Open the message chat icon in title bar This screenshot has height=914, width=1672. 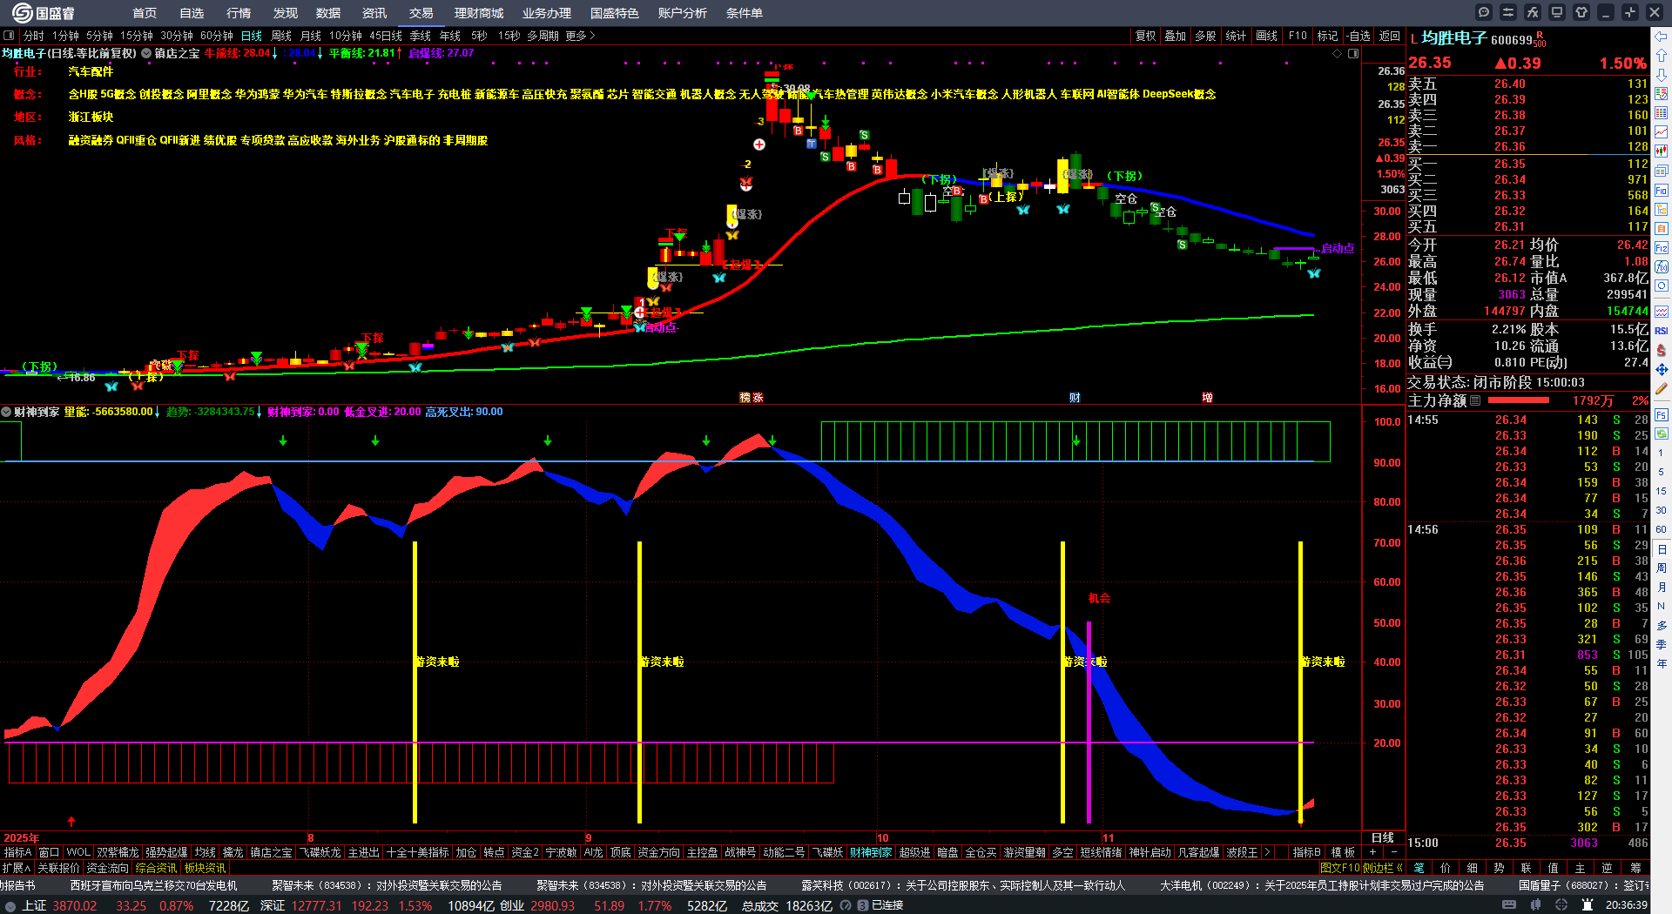point(1484,12)
